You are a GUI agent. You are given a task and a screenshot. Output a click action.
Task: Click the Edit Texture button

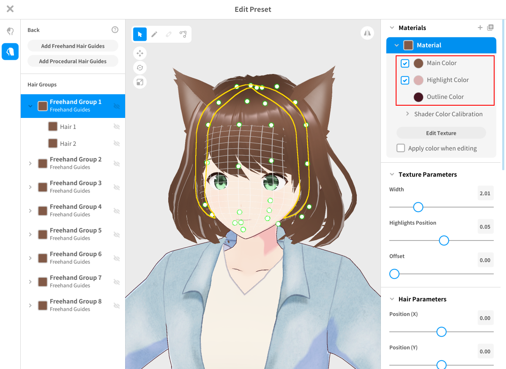click(441, 133)
